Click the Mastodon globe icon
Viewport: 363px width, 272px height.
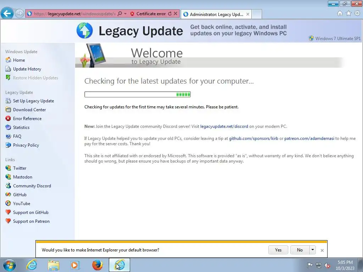[8, 177]
